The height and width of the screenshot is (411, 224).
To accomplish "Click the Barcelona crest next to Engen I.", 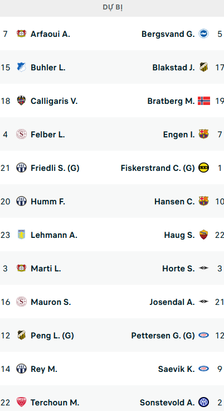I will 203,134.
